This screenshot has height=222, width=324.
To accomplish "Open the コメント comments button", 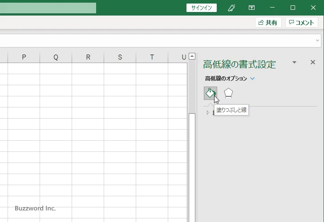I will (x=301, y=23).
